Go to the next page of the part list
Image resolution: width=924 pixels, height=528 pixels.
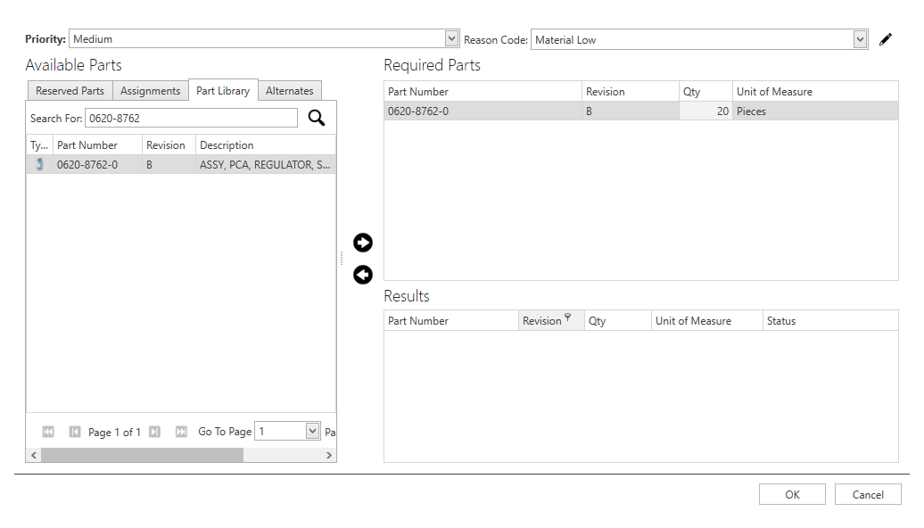pos(154,432)
